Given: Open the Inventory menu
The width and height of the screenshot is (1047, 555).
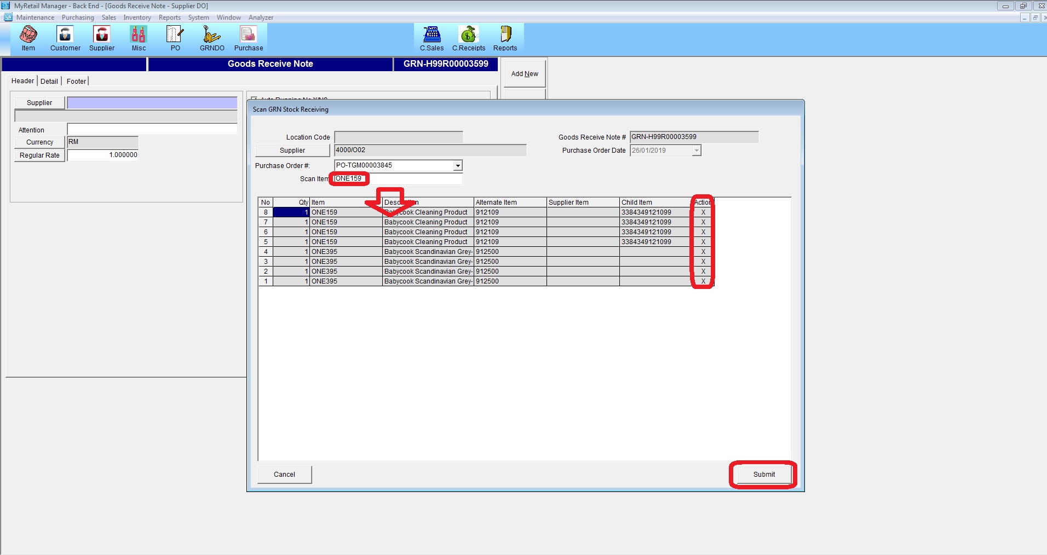Looking at the screenshot, I should click(137, 18).
